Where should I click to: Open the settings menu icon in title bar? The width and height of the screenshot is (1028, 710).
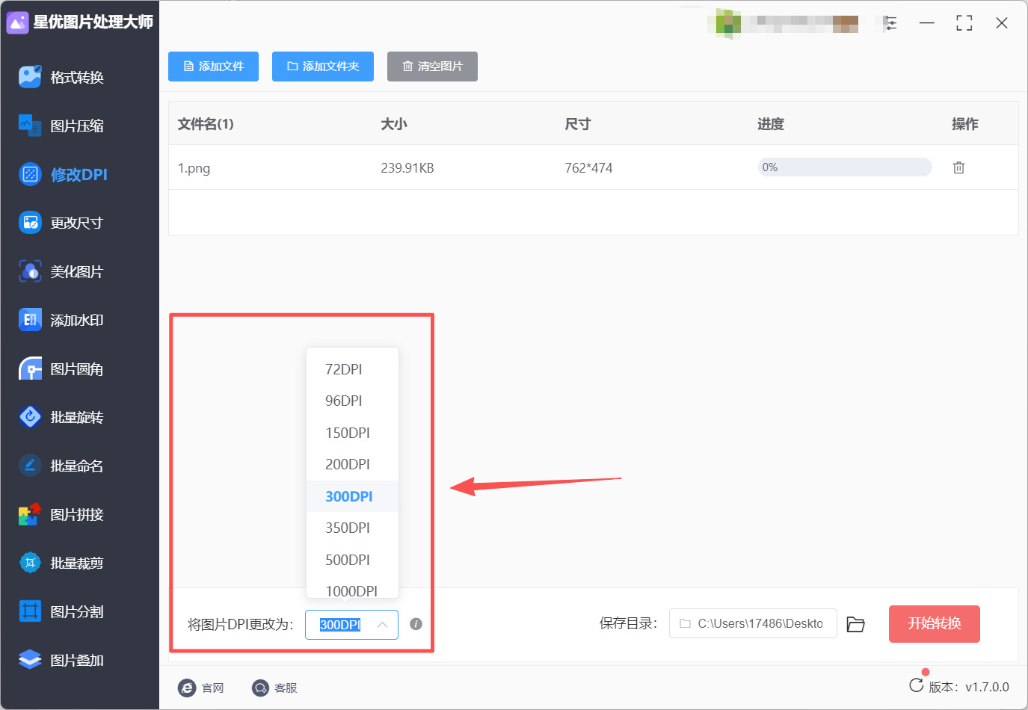point(890,23)
